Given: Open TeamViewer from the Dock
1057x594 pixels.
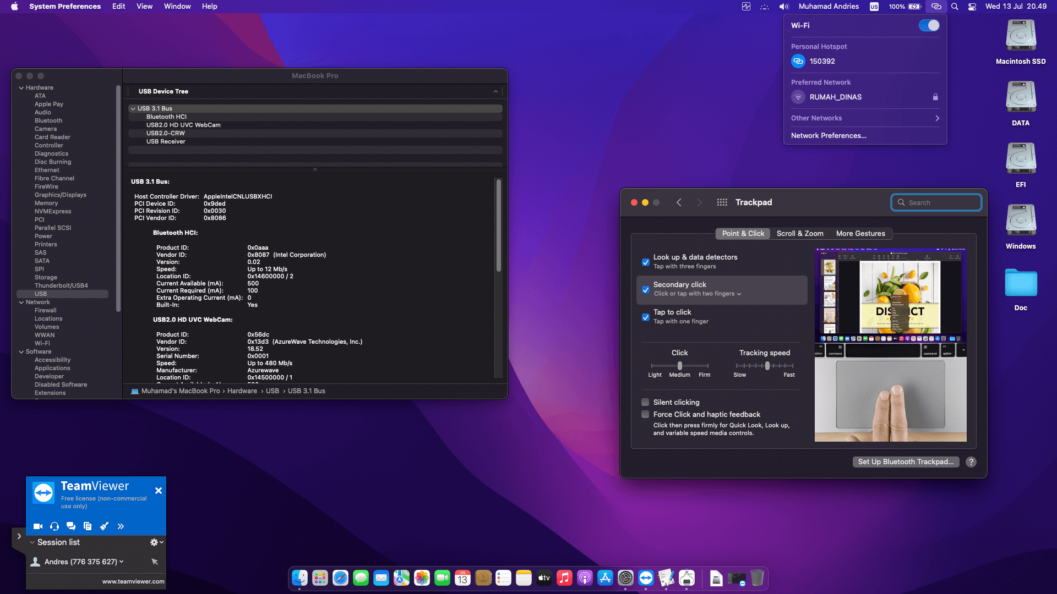Looking at the screenshot, I should point(646,578).
